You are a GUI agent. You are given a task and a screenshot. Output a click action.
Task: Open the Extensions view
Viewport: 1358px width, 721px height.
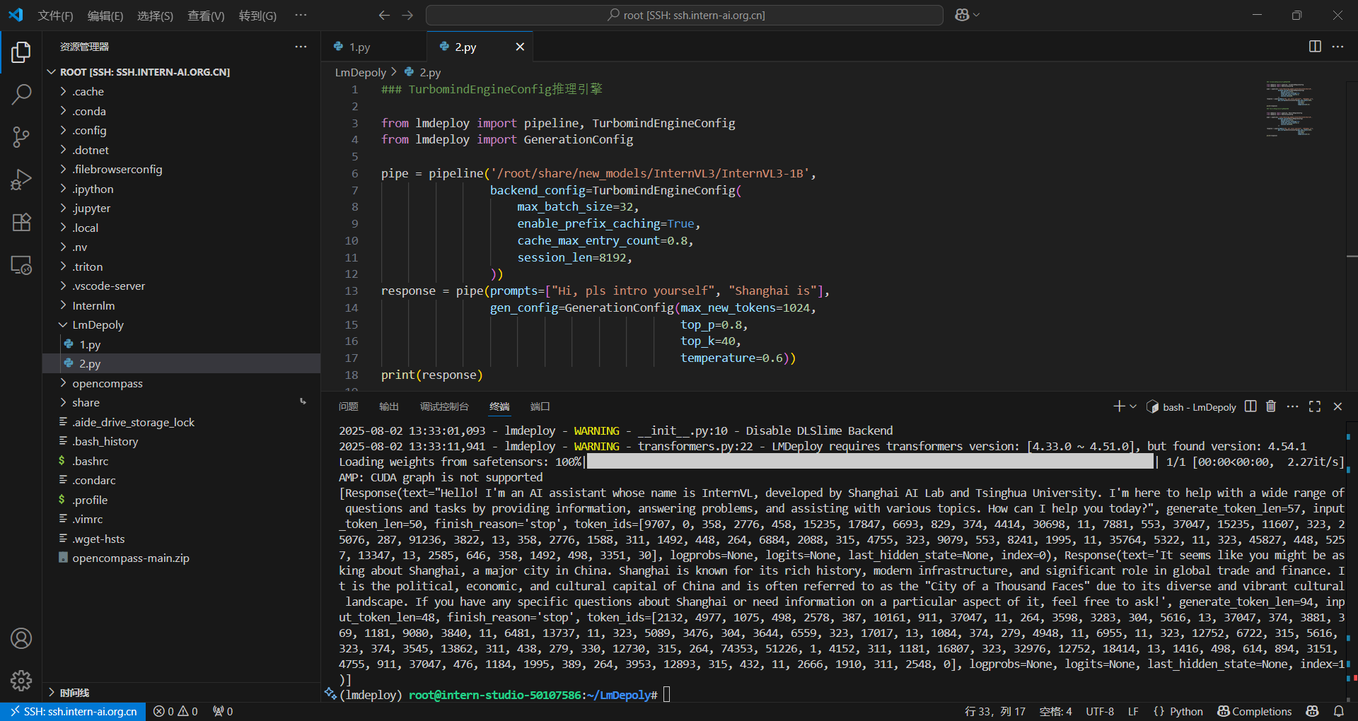pyautogui.click(x=21, y=223)
